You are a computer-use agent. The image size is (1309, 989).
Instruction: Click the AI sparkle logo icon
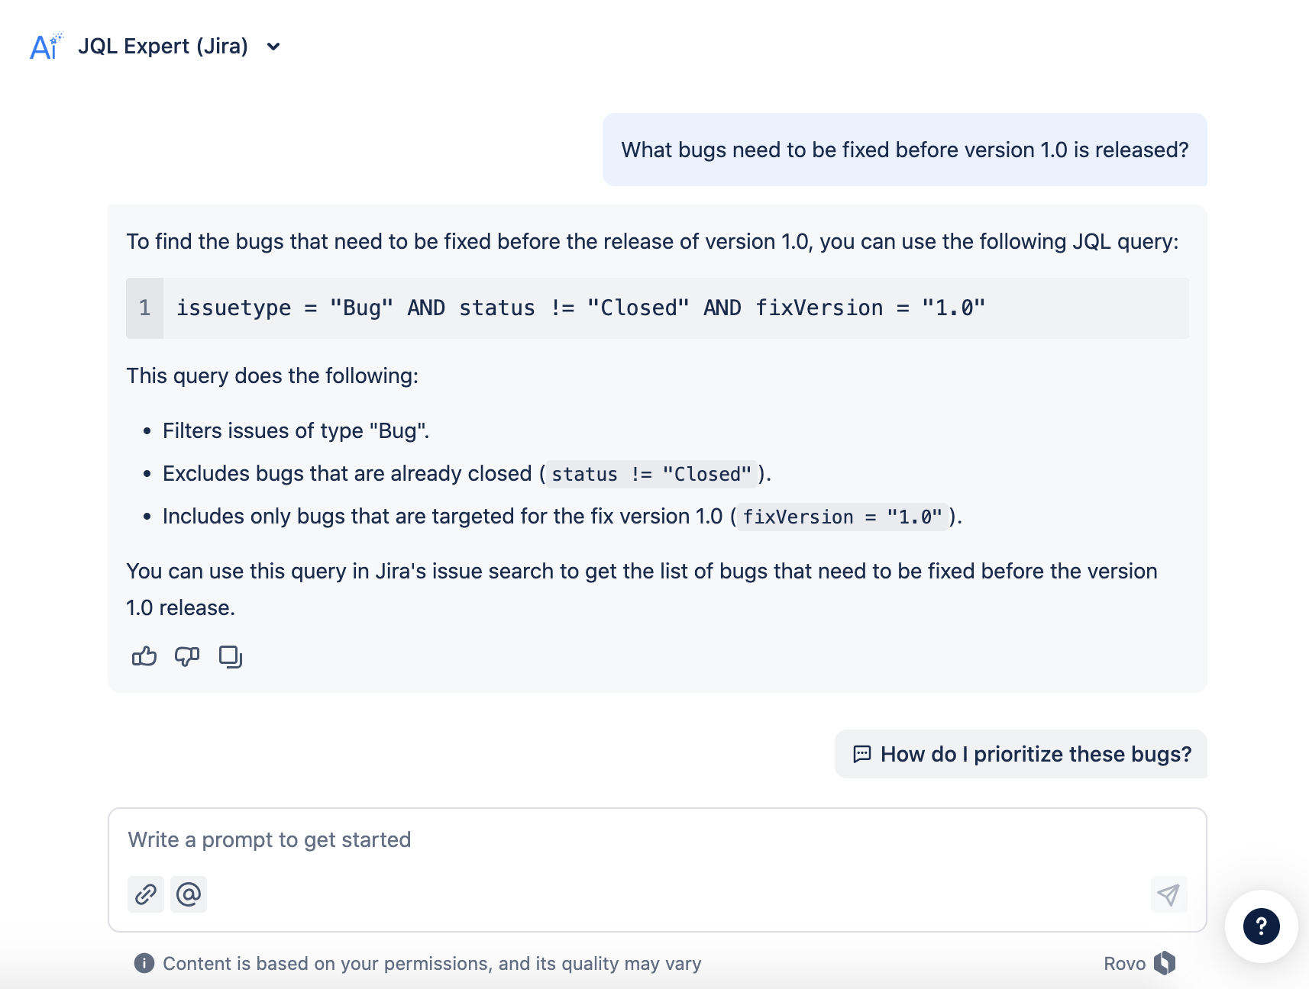tap(45, 47)
